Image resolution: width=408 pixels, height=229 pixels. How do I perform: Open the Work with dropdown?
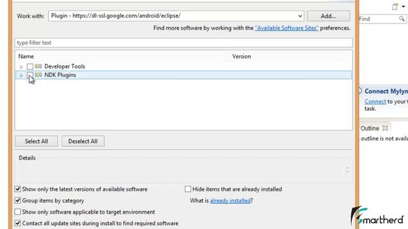[x=300, y=16]
